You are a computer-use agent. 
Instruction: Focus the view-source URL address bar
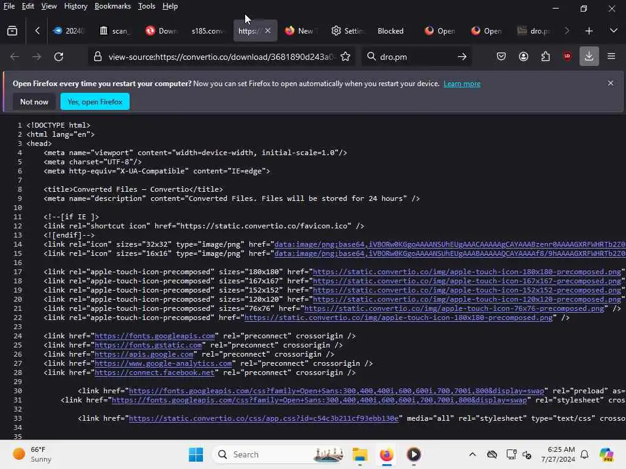(220, 57)
